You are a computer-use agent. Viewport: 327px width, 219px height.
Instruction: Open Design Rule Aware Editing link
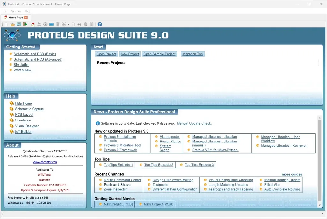pyautogui.click(x=173, y=180)
